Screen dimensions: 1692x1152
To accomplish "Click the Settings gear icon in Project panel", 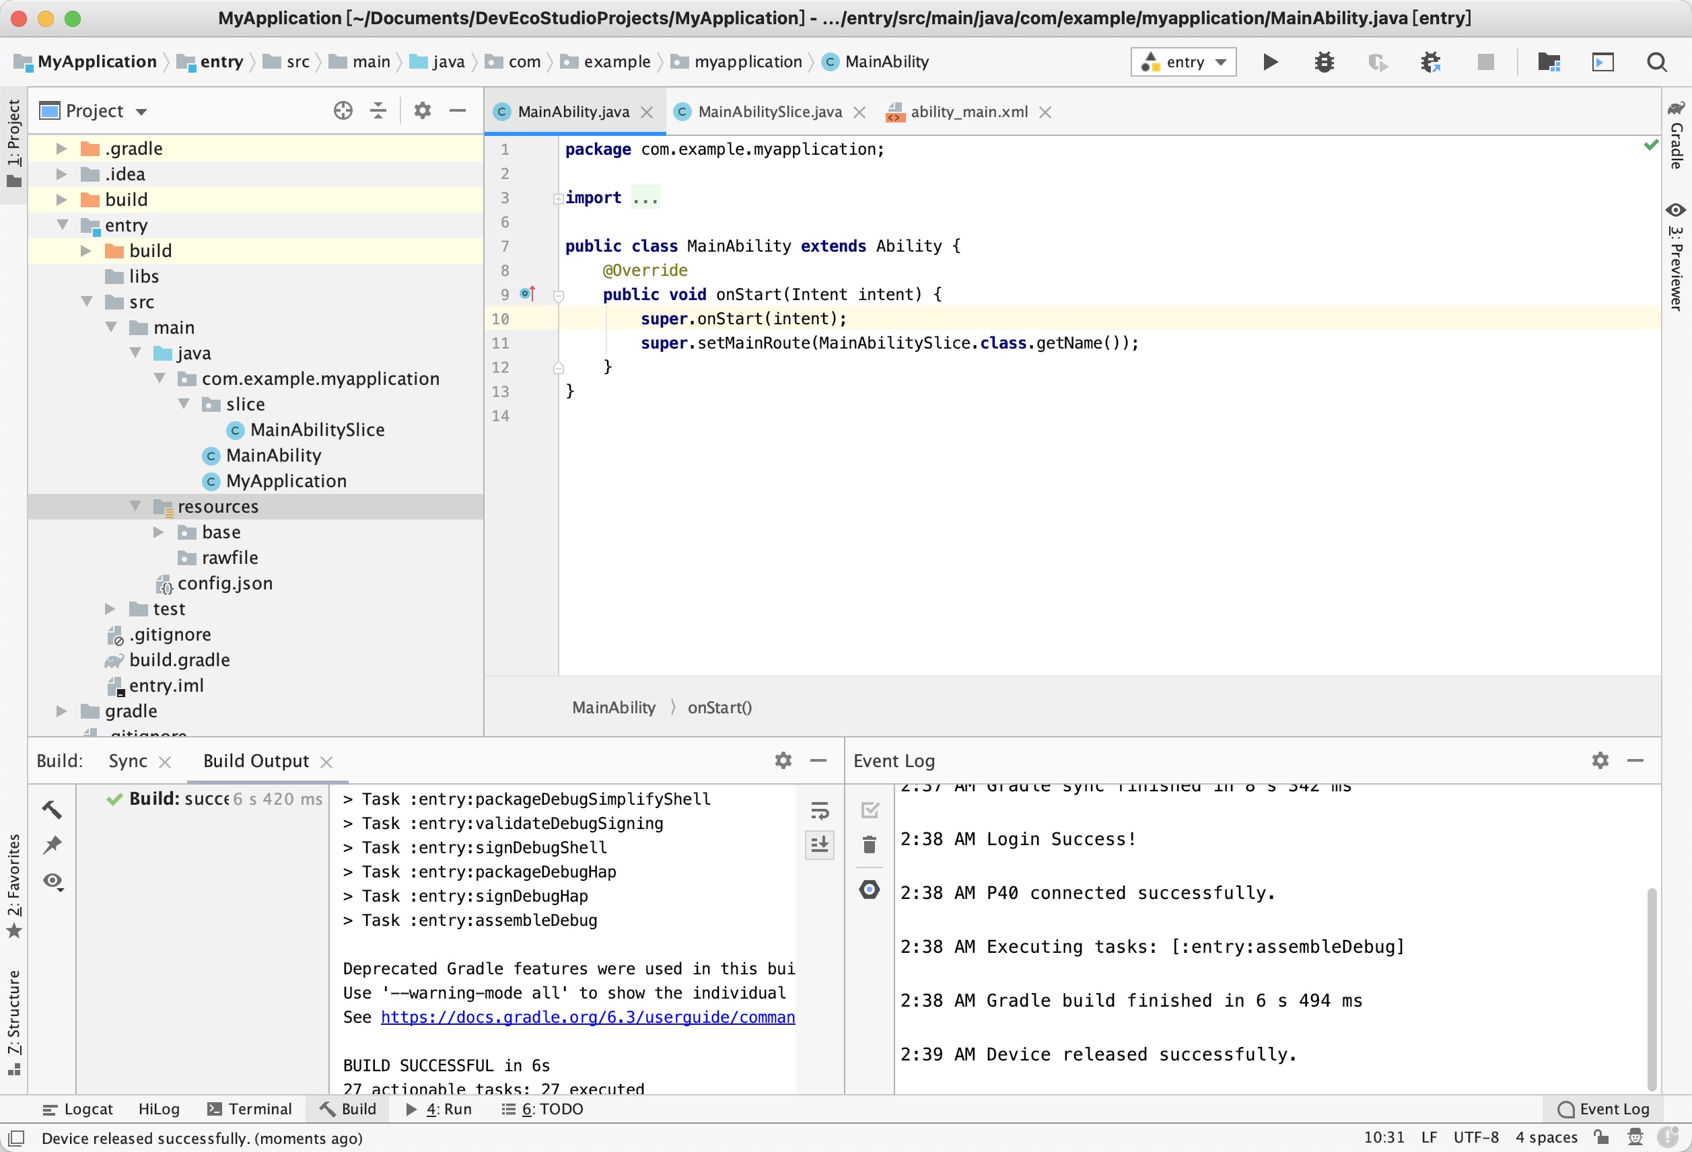I will point(422,110).
